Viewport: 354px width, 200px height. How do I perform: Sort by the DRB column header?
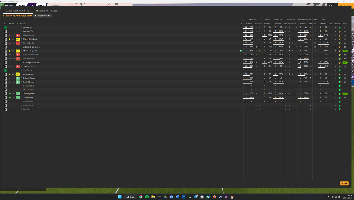315,24
